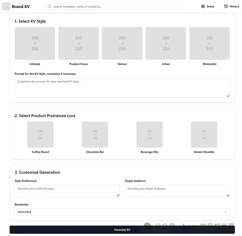The width and height of the screenshot is (242, 236).
Task: Select the Minimalist style thumbnail
Action: (x=210, y=43)
